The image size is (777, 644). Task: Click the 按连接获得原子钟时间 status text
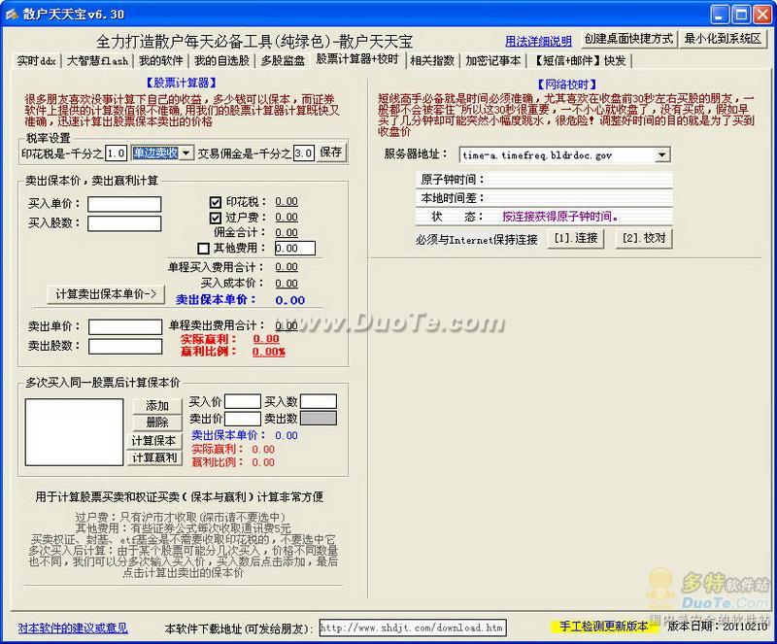coord(560,217)
